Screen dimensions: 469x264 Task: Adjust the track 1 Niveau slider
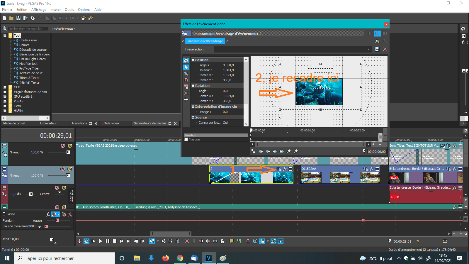coord(68,152)
